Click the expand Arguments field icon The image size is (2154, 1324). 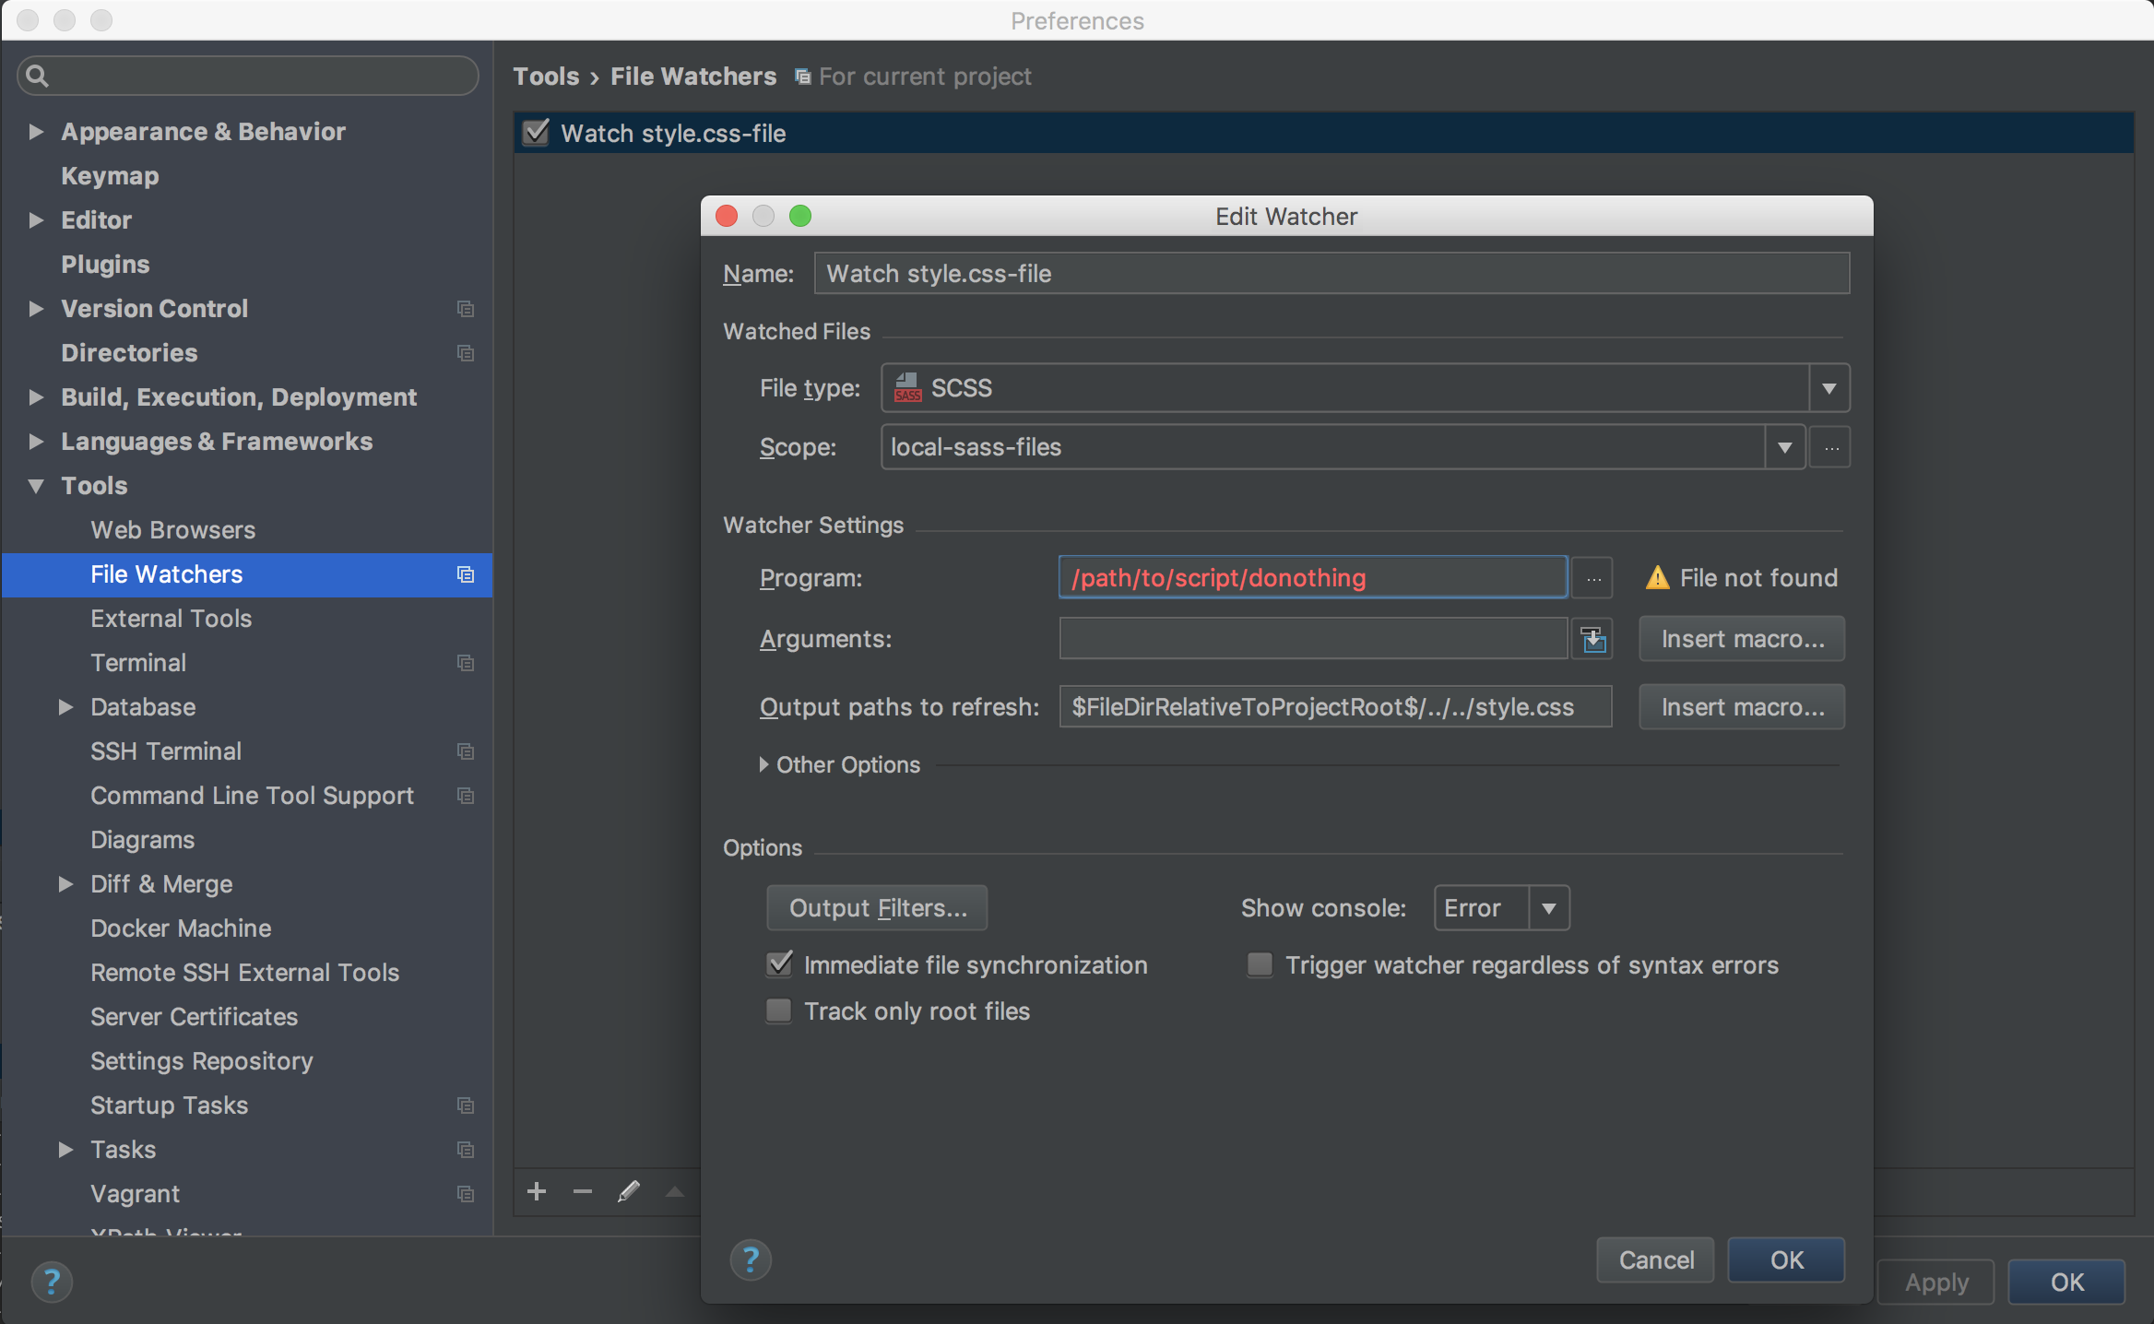pos(1592,639)
